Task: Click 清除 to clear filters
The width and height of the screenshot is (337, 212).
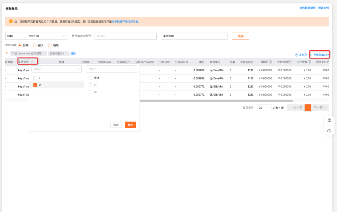Action: tap(73, 53)
